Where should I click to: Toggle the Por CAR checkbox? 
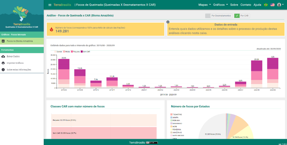tap(242, 16)
